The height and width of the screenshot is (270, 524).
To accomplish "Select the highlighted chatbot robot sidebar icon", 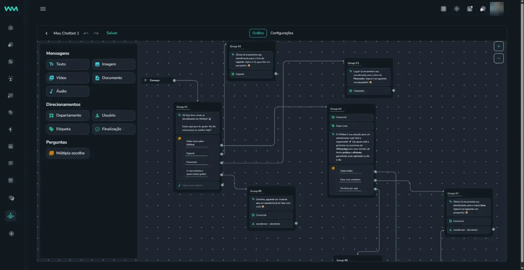I will (11, 216).
